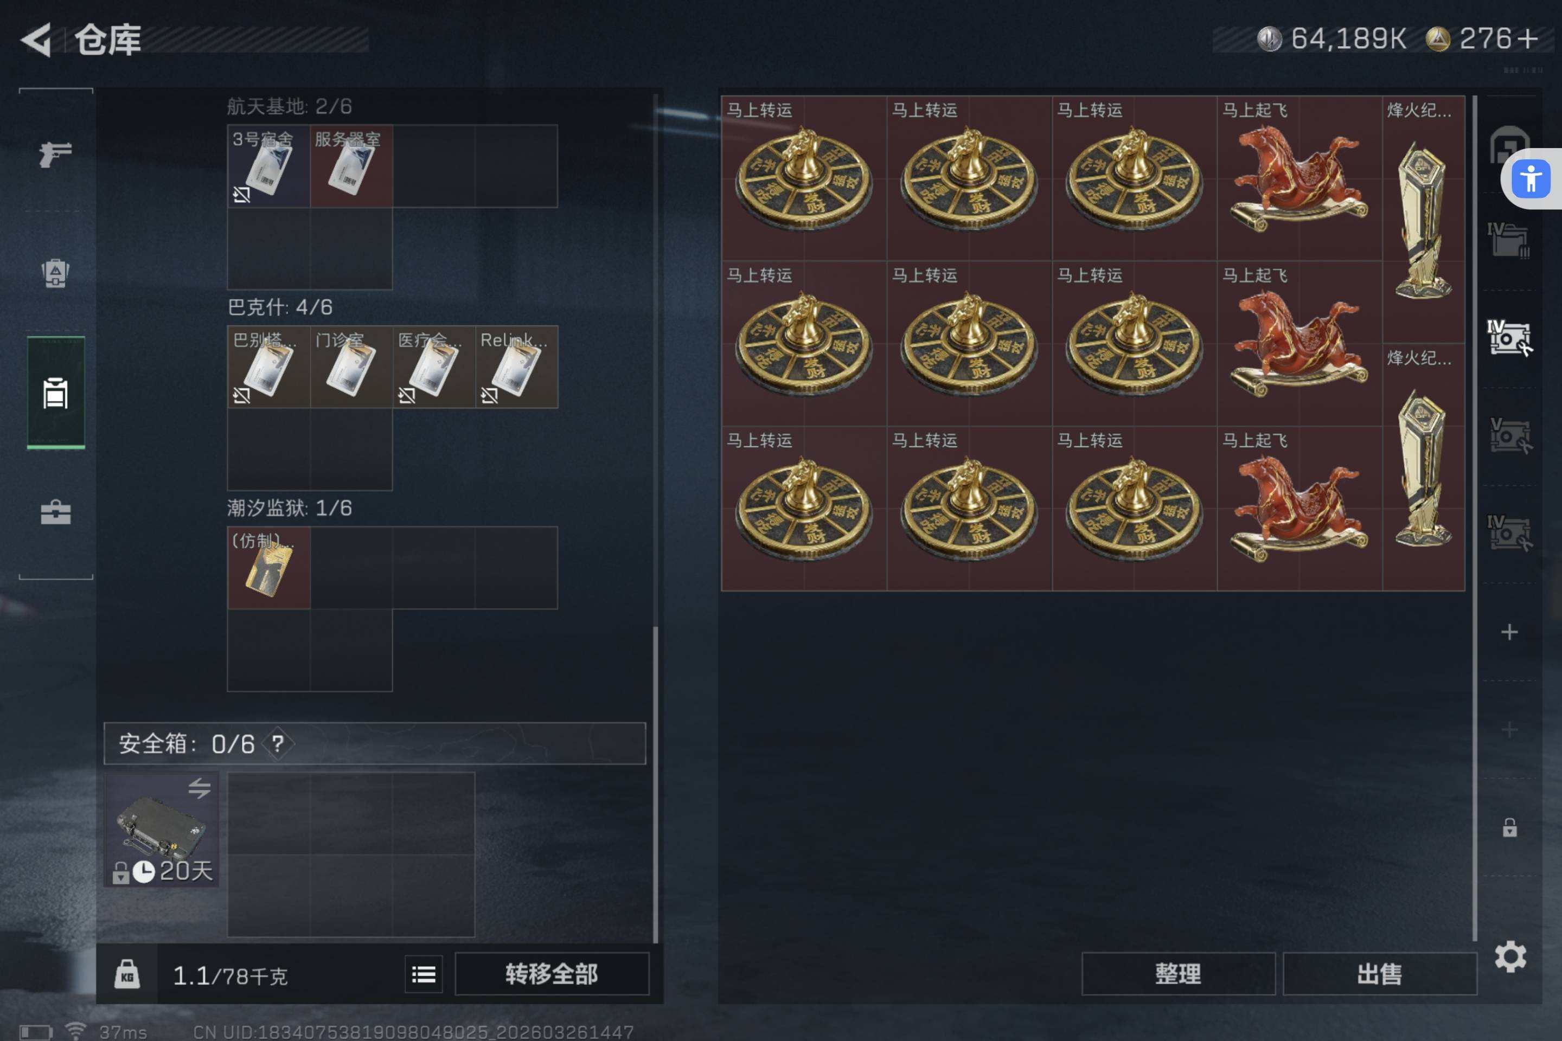Open the settings gear icon
Image resolution: width=1562 pixels, height=1041 pixels.
coord(1510,956)
